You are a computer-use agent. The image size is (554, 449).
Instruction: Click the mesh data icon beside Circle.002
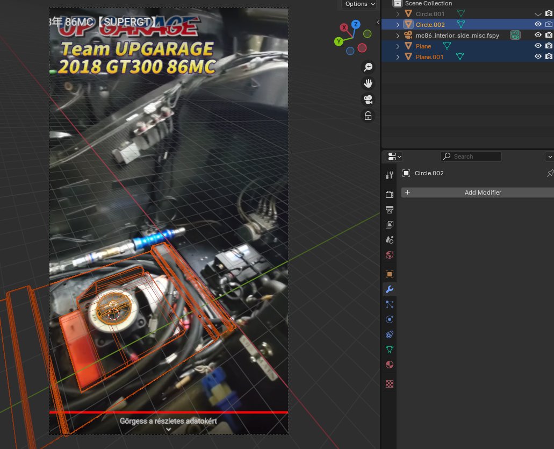point(461,24)
